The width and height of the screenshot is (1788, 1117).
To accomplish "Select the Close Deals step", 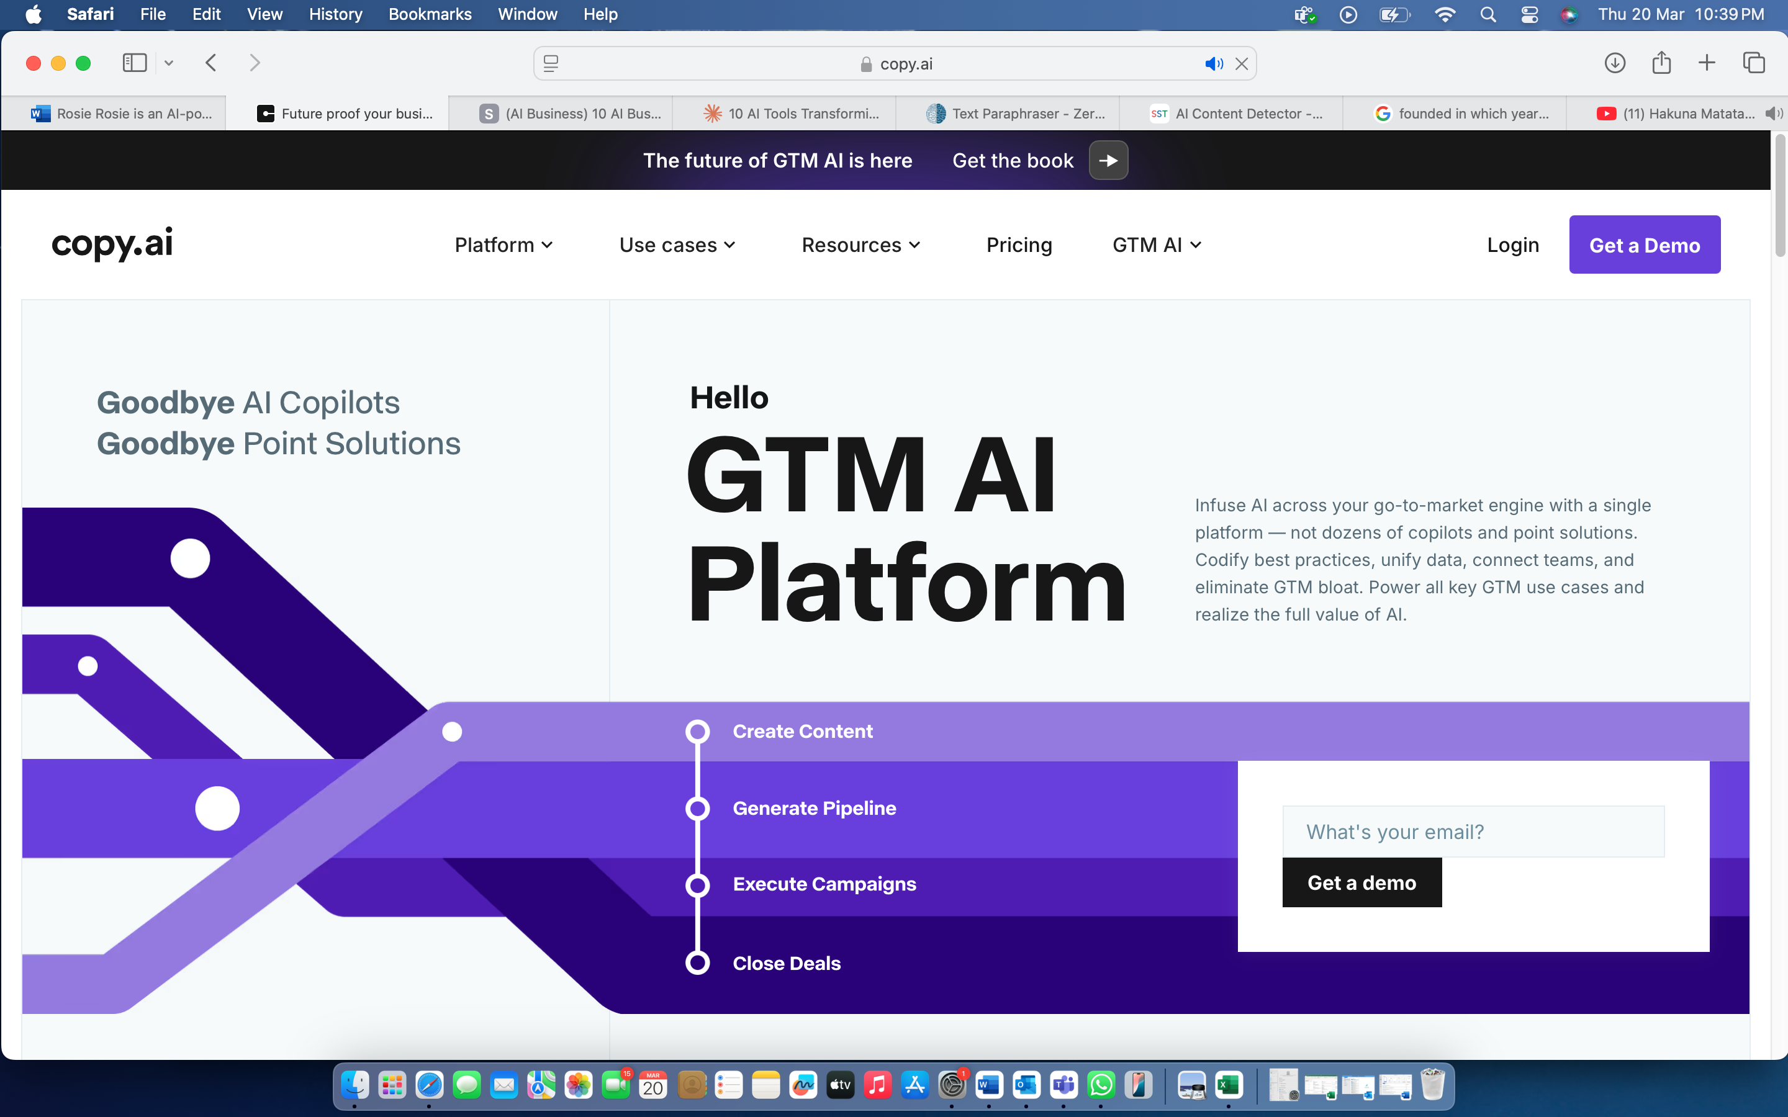I will [x=786, y=963].
